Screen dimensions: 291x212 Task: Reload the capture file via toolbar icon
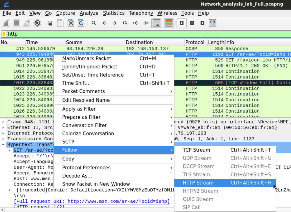pyautogui.click(x=81, y=23)
